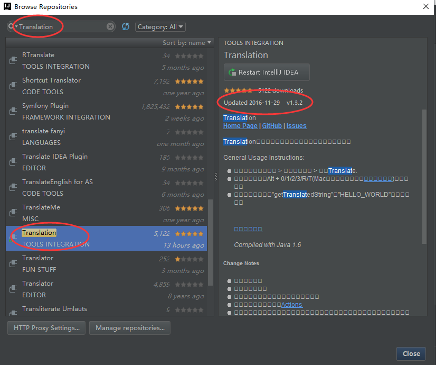Select the Shortcut Translator plugin row
The height and width of the screenshot is (365, 436).
[107, 86]
